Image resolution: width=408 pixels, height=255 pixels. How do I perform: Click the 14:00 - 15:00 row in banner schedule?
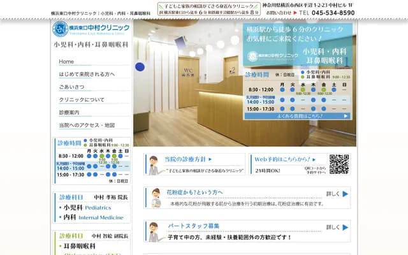pos(298,100)
